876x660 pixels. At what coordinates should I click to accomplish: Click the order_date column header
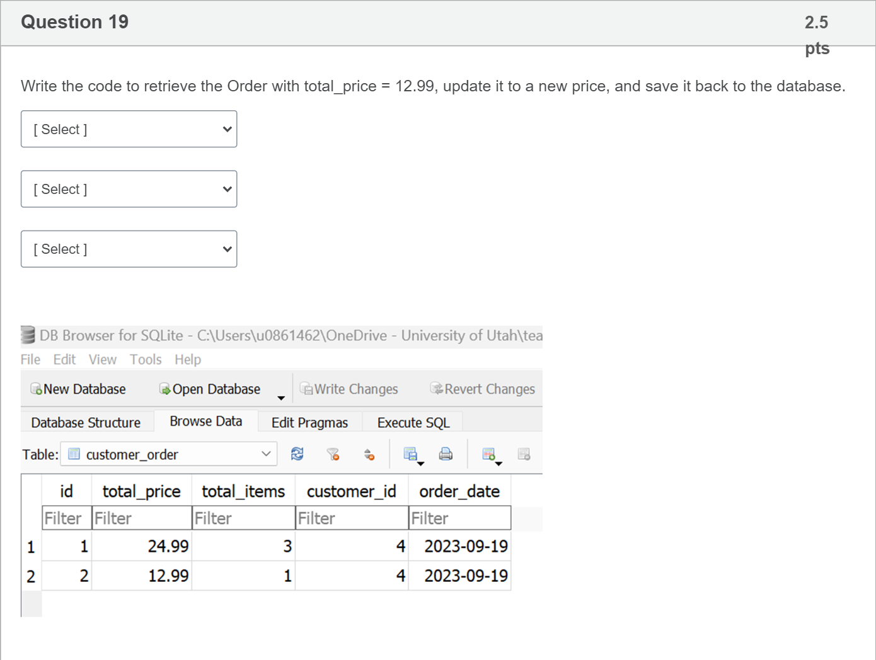coord(459,491)
